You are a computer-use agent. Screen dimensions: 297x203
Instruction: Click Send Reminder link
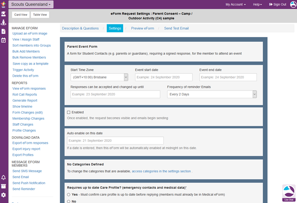[23, 189]
